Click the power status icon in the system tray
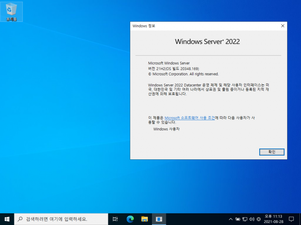Image resolution: width=301 pixels, height=225 pixels. (x=238, y=219)
